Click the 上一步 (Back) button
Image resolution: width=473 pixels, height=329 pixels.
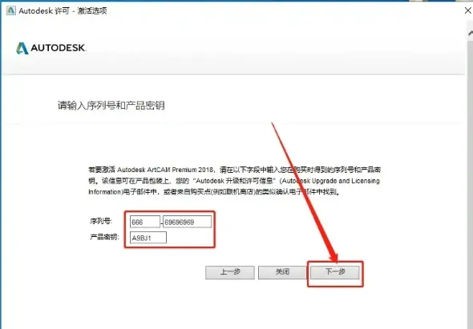(230, 272)
